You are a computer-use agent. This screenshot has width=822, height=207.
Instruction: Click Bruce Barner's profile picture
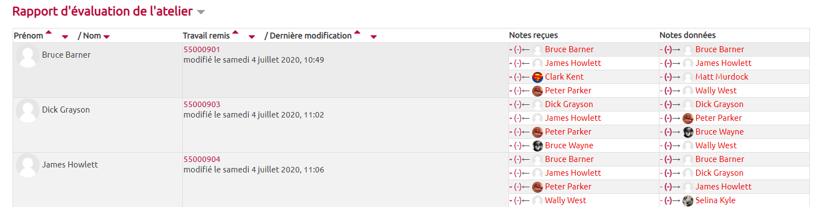tap(27, 56)
